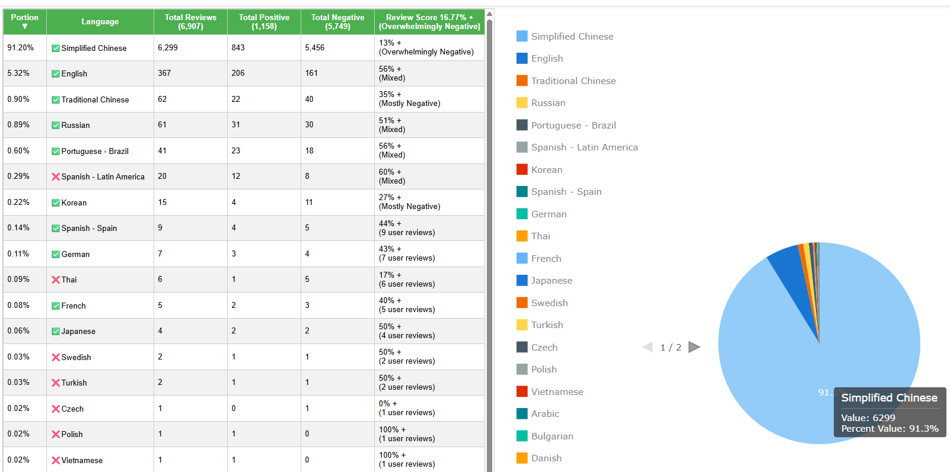Sort table by Total Reviews header
This screenshot has height=472, width=950.
(190, 22)
